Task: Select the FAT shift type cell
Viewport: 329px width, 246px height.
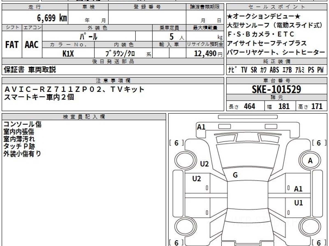Action: click(12, 45)
